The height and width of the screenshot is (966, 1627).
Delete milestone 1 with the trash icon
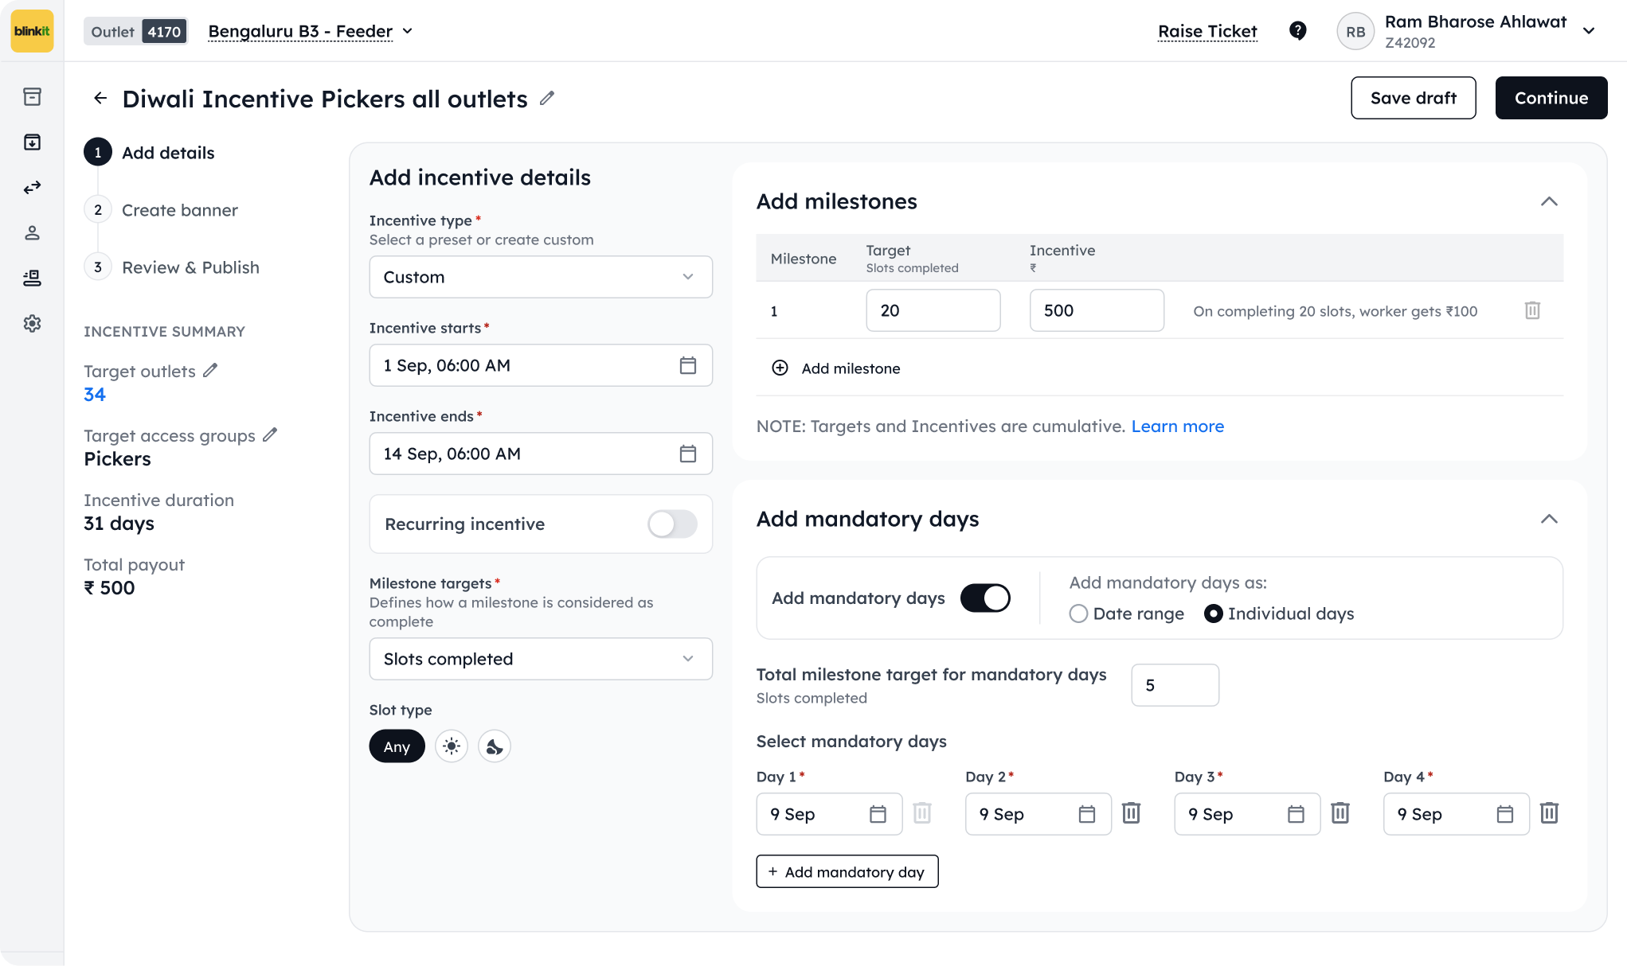(x=1532, y=310)
